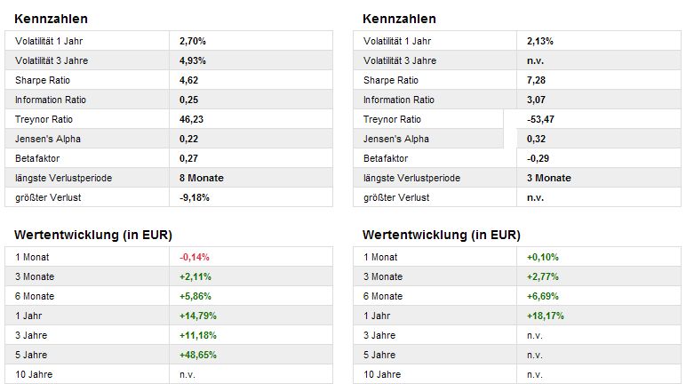Screen dimensions: 686x384
Task: Select the +5,86% six-month performance value
Action: (197, 296)
